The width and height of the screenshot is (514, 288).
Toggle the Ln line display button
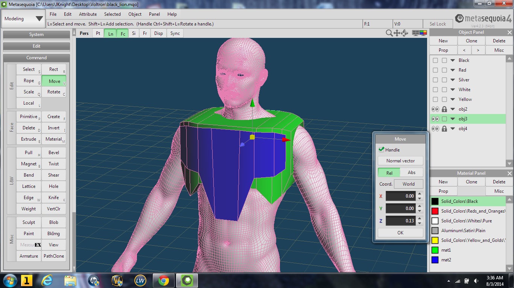coord(111,33)
